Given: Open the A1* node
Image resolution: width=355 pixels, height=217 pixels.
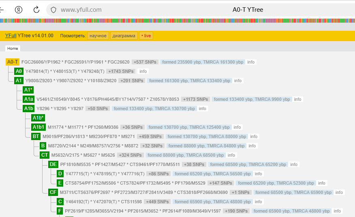Looking at the screenshot, I should point(28,90).
